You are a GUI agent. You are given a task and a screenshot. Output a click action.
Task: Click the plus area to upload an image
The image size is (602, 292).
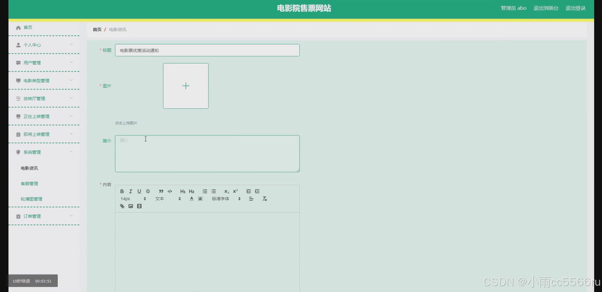coord(185,86)
